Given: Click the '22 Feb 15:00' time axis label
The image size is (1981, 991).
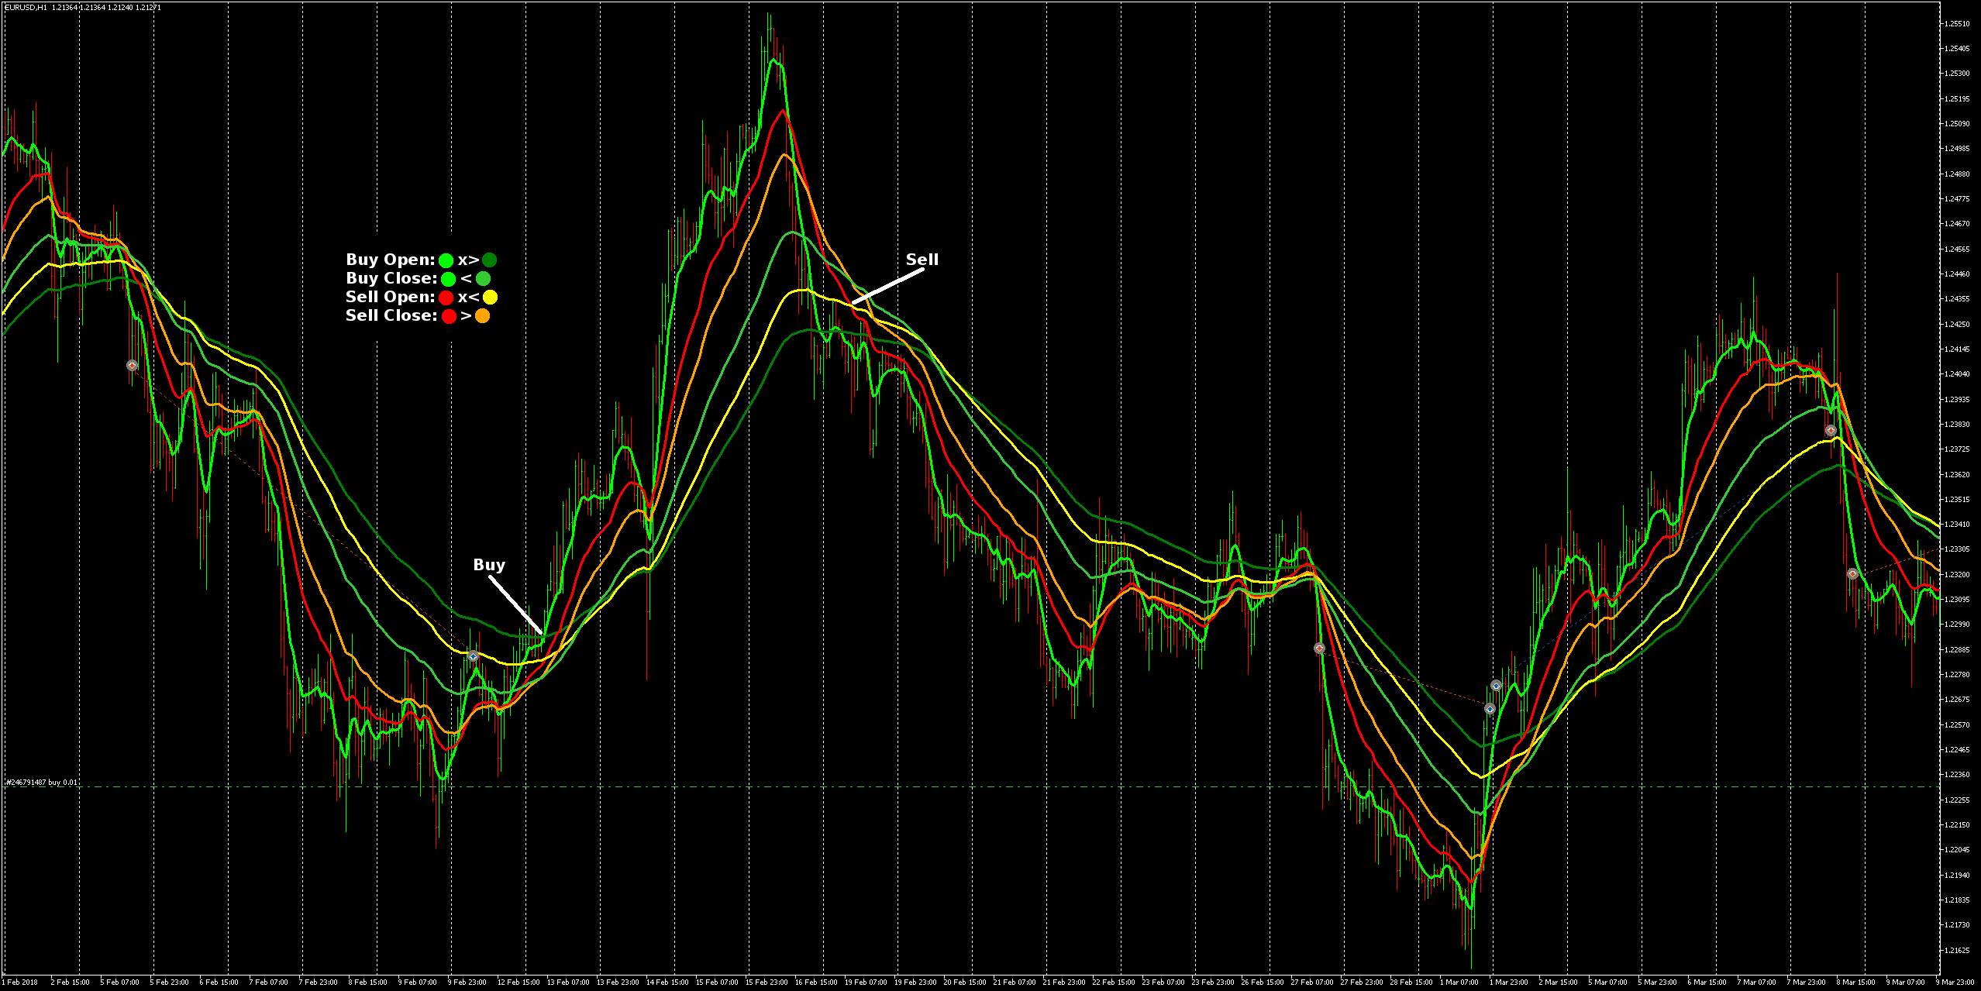Looking at the screenshot, I should [x=1114, y=982].
